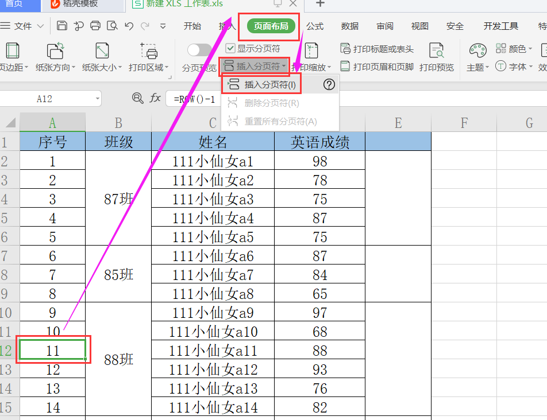Click the help question mark icon
547x420 pixels.
[x=329, y=84]
